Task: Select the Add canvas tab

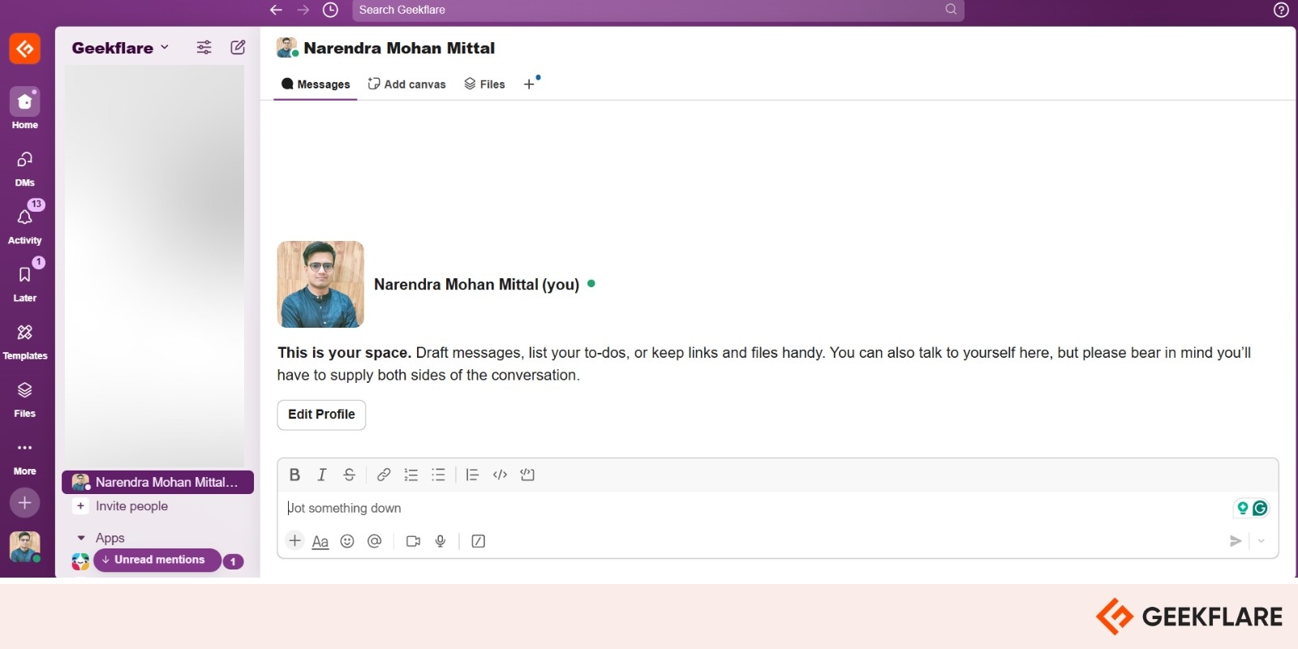Action: (x=406, y=84)
